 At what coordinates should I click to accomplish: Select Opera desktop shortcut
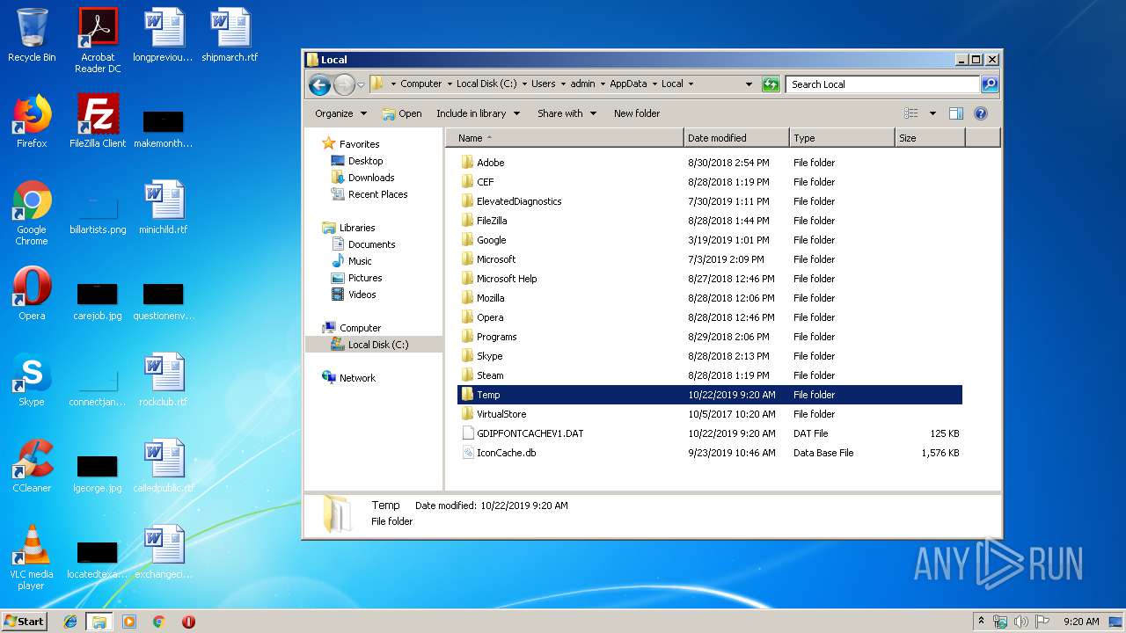coord(32,294)
